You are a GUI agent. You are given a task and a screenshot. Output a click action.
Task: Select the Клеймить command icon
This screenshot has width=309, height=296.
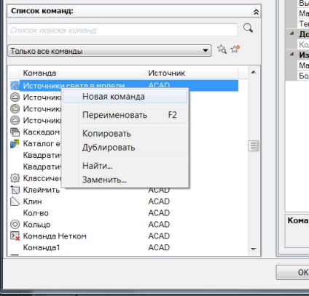[15, 190]
